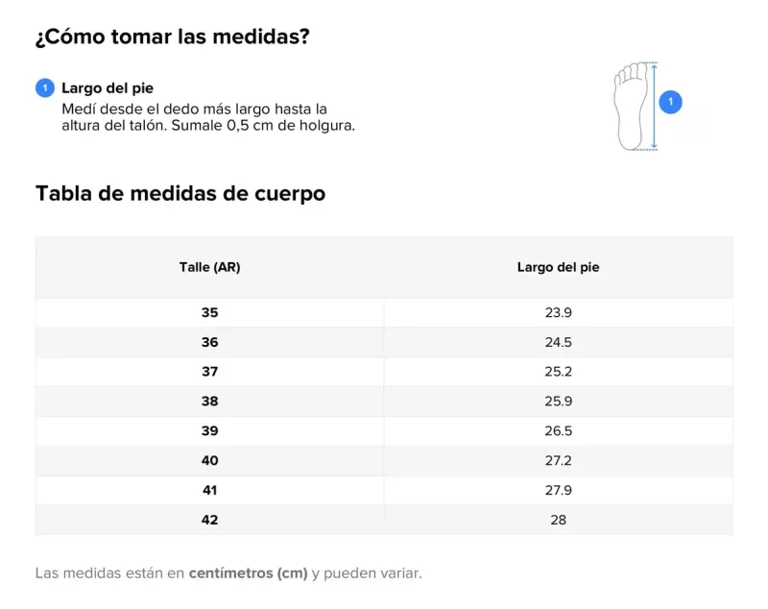This screenshot has width=768, height=609.
Task: Click the foot outline illustration
Action: tap(631, 106)
